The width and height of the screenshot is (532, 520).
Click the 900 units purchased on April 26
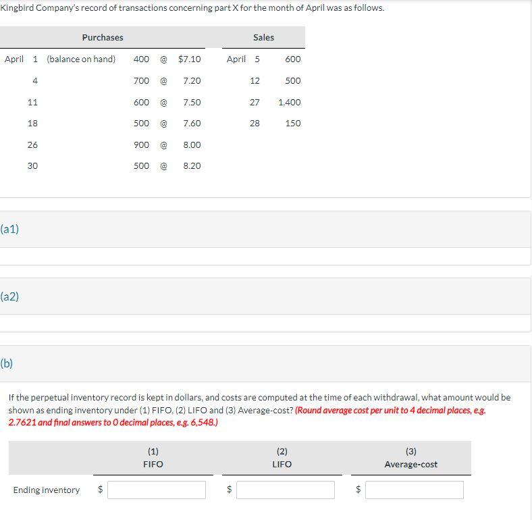(141, 145)
